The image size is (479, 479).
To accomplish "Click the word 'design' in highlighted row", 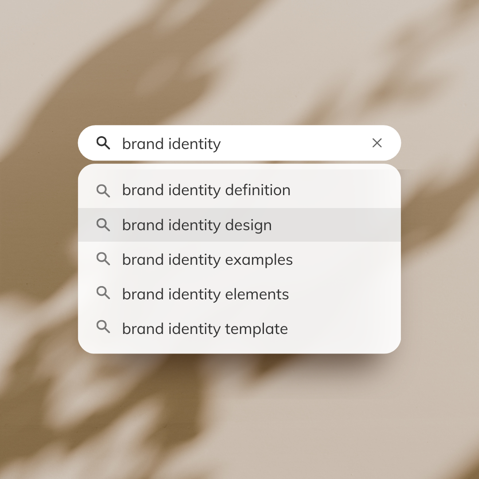I will 248,225.
